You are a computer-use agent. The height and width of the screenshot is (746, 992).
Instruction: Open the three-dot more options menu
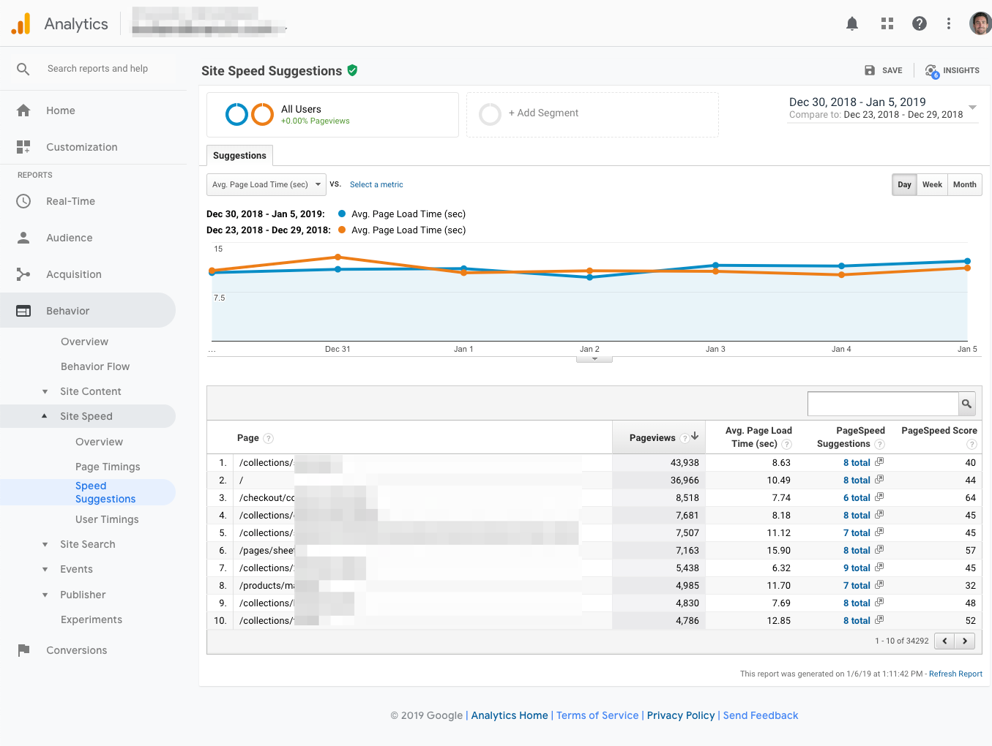pyautogui.click(x=948, y=23)
